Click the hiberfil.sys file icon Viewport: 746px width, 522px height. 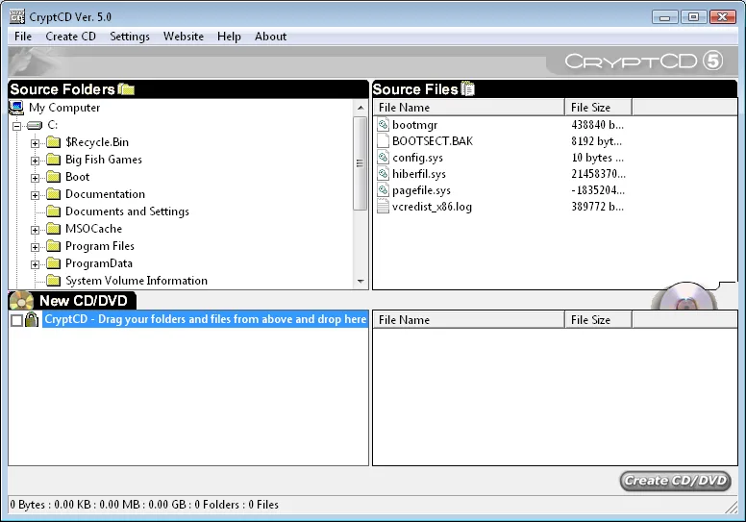(x=383, y=174)
